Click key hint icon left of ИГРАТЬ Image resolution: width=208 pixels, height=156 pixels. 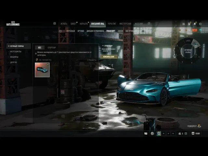click(x=55, y=23)
